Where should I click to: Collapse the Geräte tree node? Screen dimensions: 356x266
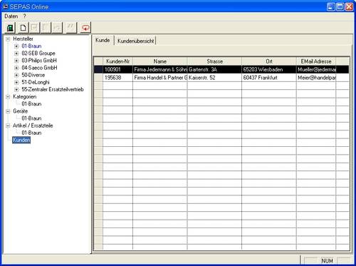(x=8, y=111)
